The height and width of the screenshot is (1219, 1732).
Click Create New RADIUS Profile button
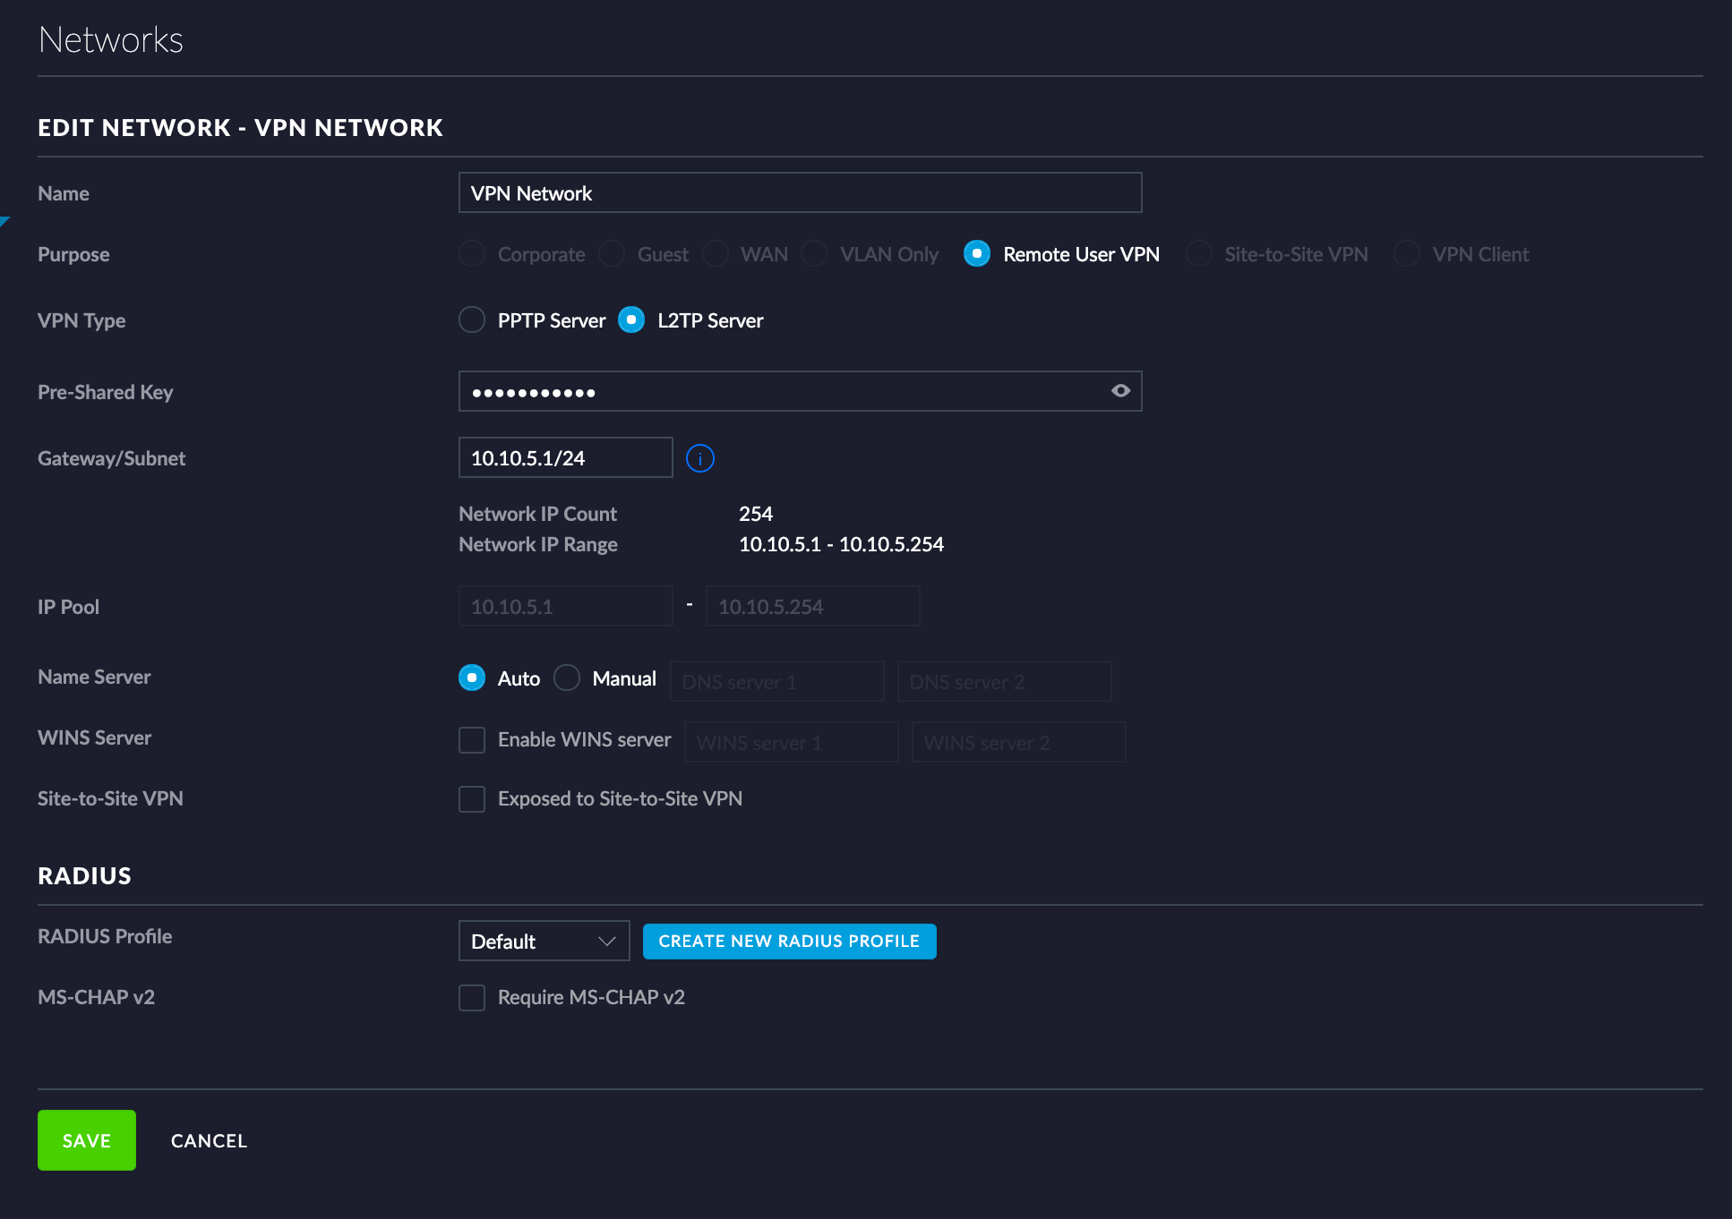click(x=789, y=942)
